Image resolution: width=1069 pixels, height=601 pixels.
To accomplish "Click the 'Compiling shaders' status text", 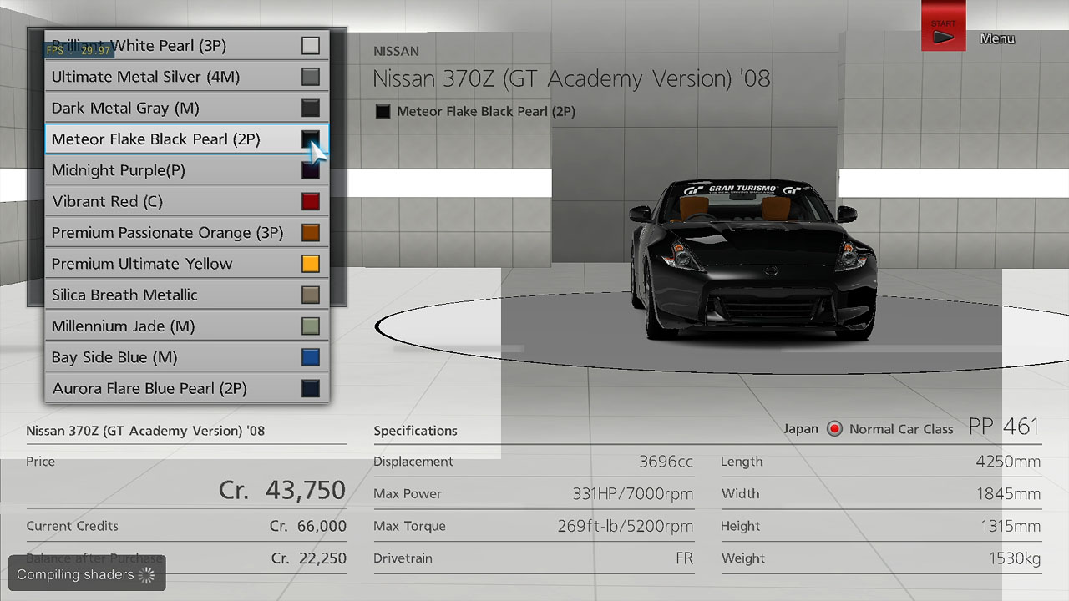I will click(75, 574).
